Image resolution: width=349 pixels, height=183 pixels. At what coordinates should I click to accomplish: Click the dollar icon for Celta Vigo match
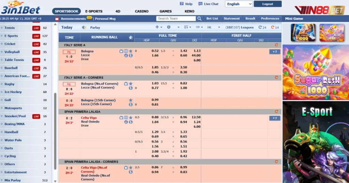click(x=131, y=122)
